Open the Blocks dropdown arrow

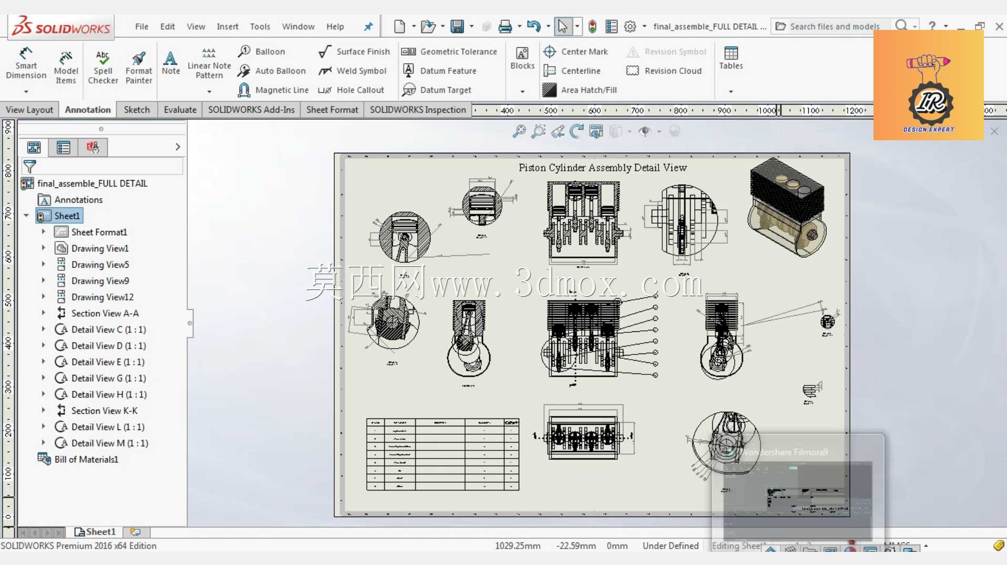coord(522,92)
